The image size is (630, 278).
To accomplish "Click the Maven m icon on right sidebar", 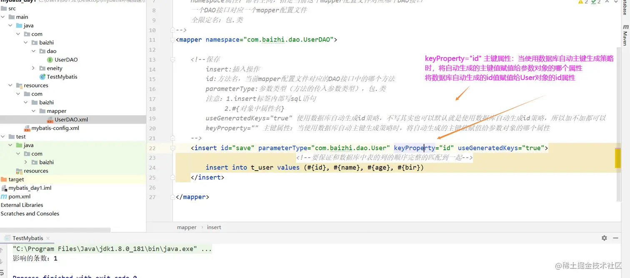I will point(625,27).
